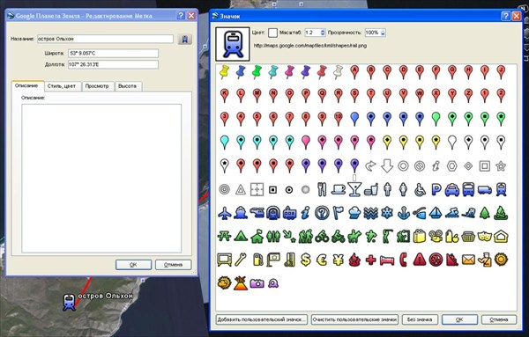Choose the airplane icon
529x337 pixels.
tap(224, 214)
